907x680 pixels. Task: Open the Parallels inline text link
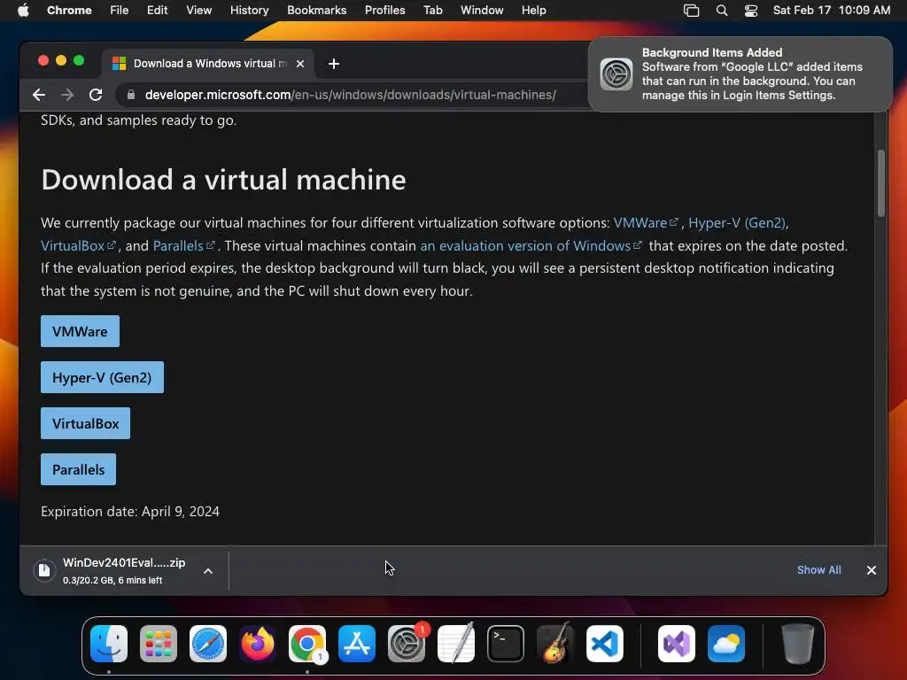[x=184, y=246]
